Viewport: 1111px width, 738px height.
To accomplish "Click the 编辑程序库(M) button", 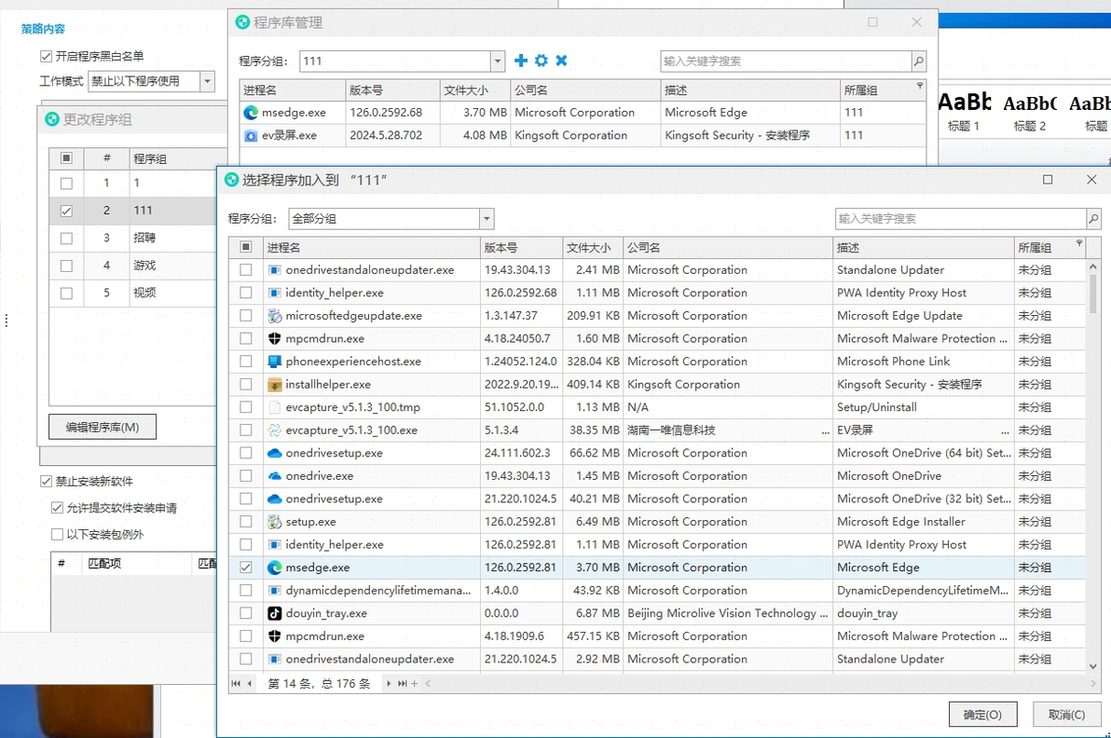I will tap(103, 427).
